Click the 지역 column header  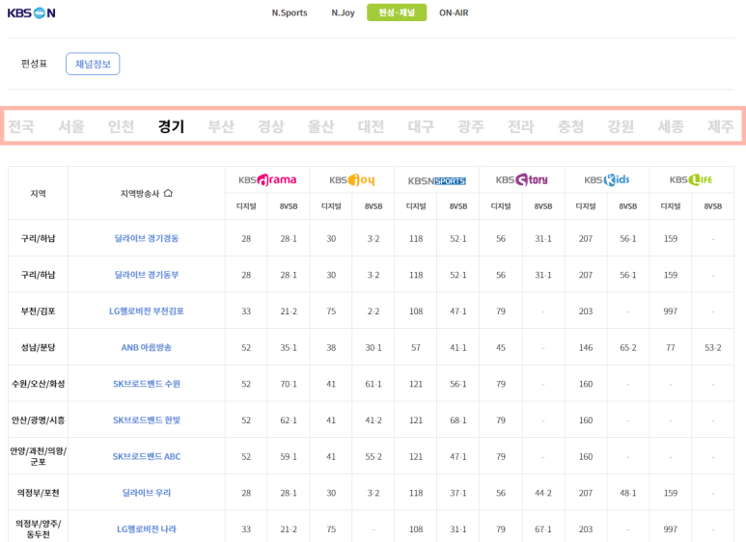(x=38, y=193)
